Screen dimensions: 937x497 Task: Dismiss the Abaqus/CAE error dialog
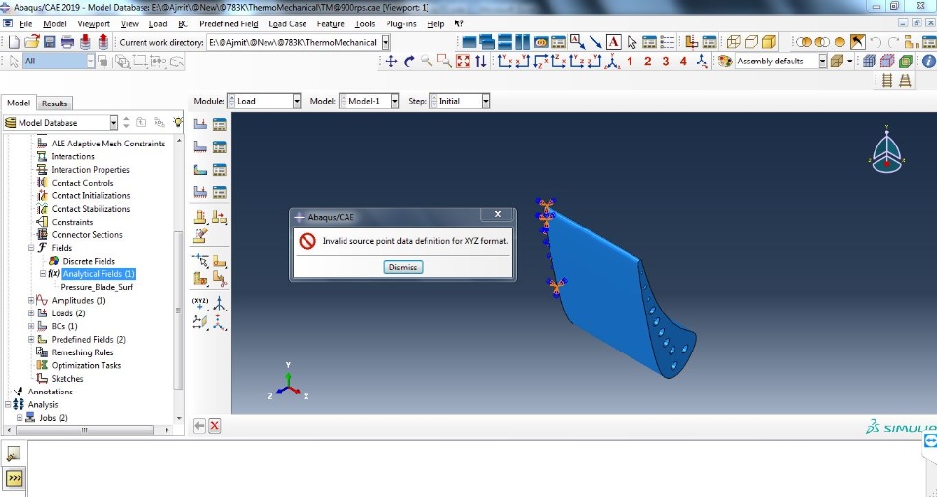click(x=403, y=268)
